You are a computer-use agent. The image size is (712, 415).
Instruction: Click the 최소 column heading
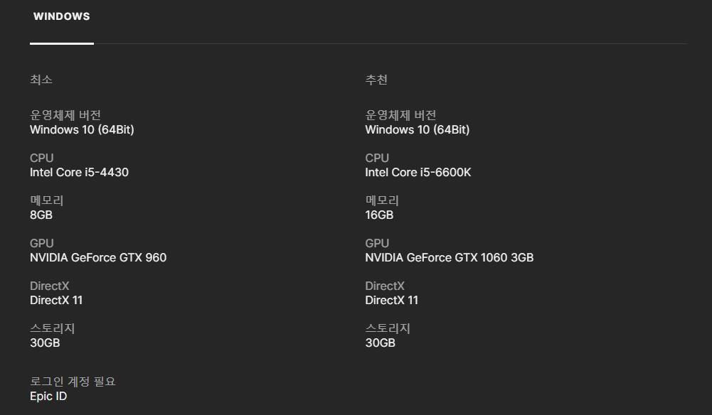tap(41, 80)
